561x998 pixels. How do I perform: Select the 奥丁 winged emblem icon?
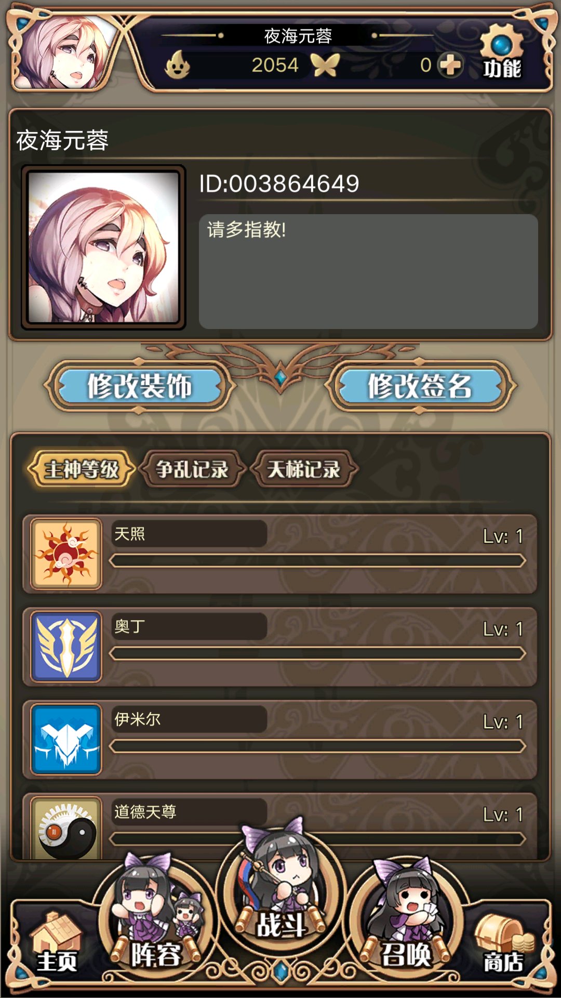click(66, 647)
